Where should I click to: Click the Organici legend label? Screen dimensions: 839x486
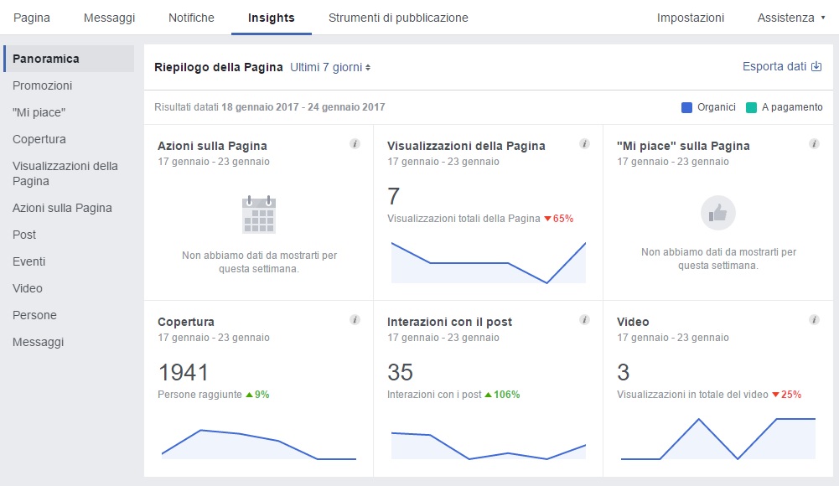tap(717, 107)
